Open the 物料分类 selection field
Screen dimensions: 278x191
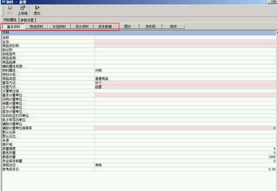pos(185,74)
